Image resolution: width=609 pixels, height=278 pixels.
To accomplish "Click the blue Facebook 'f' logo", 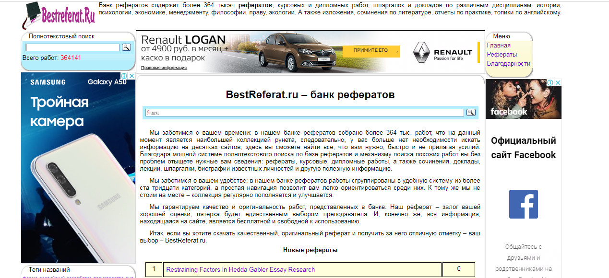I will [523, 204].
